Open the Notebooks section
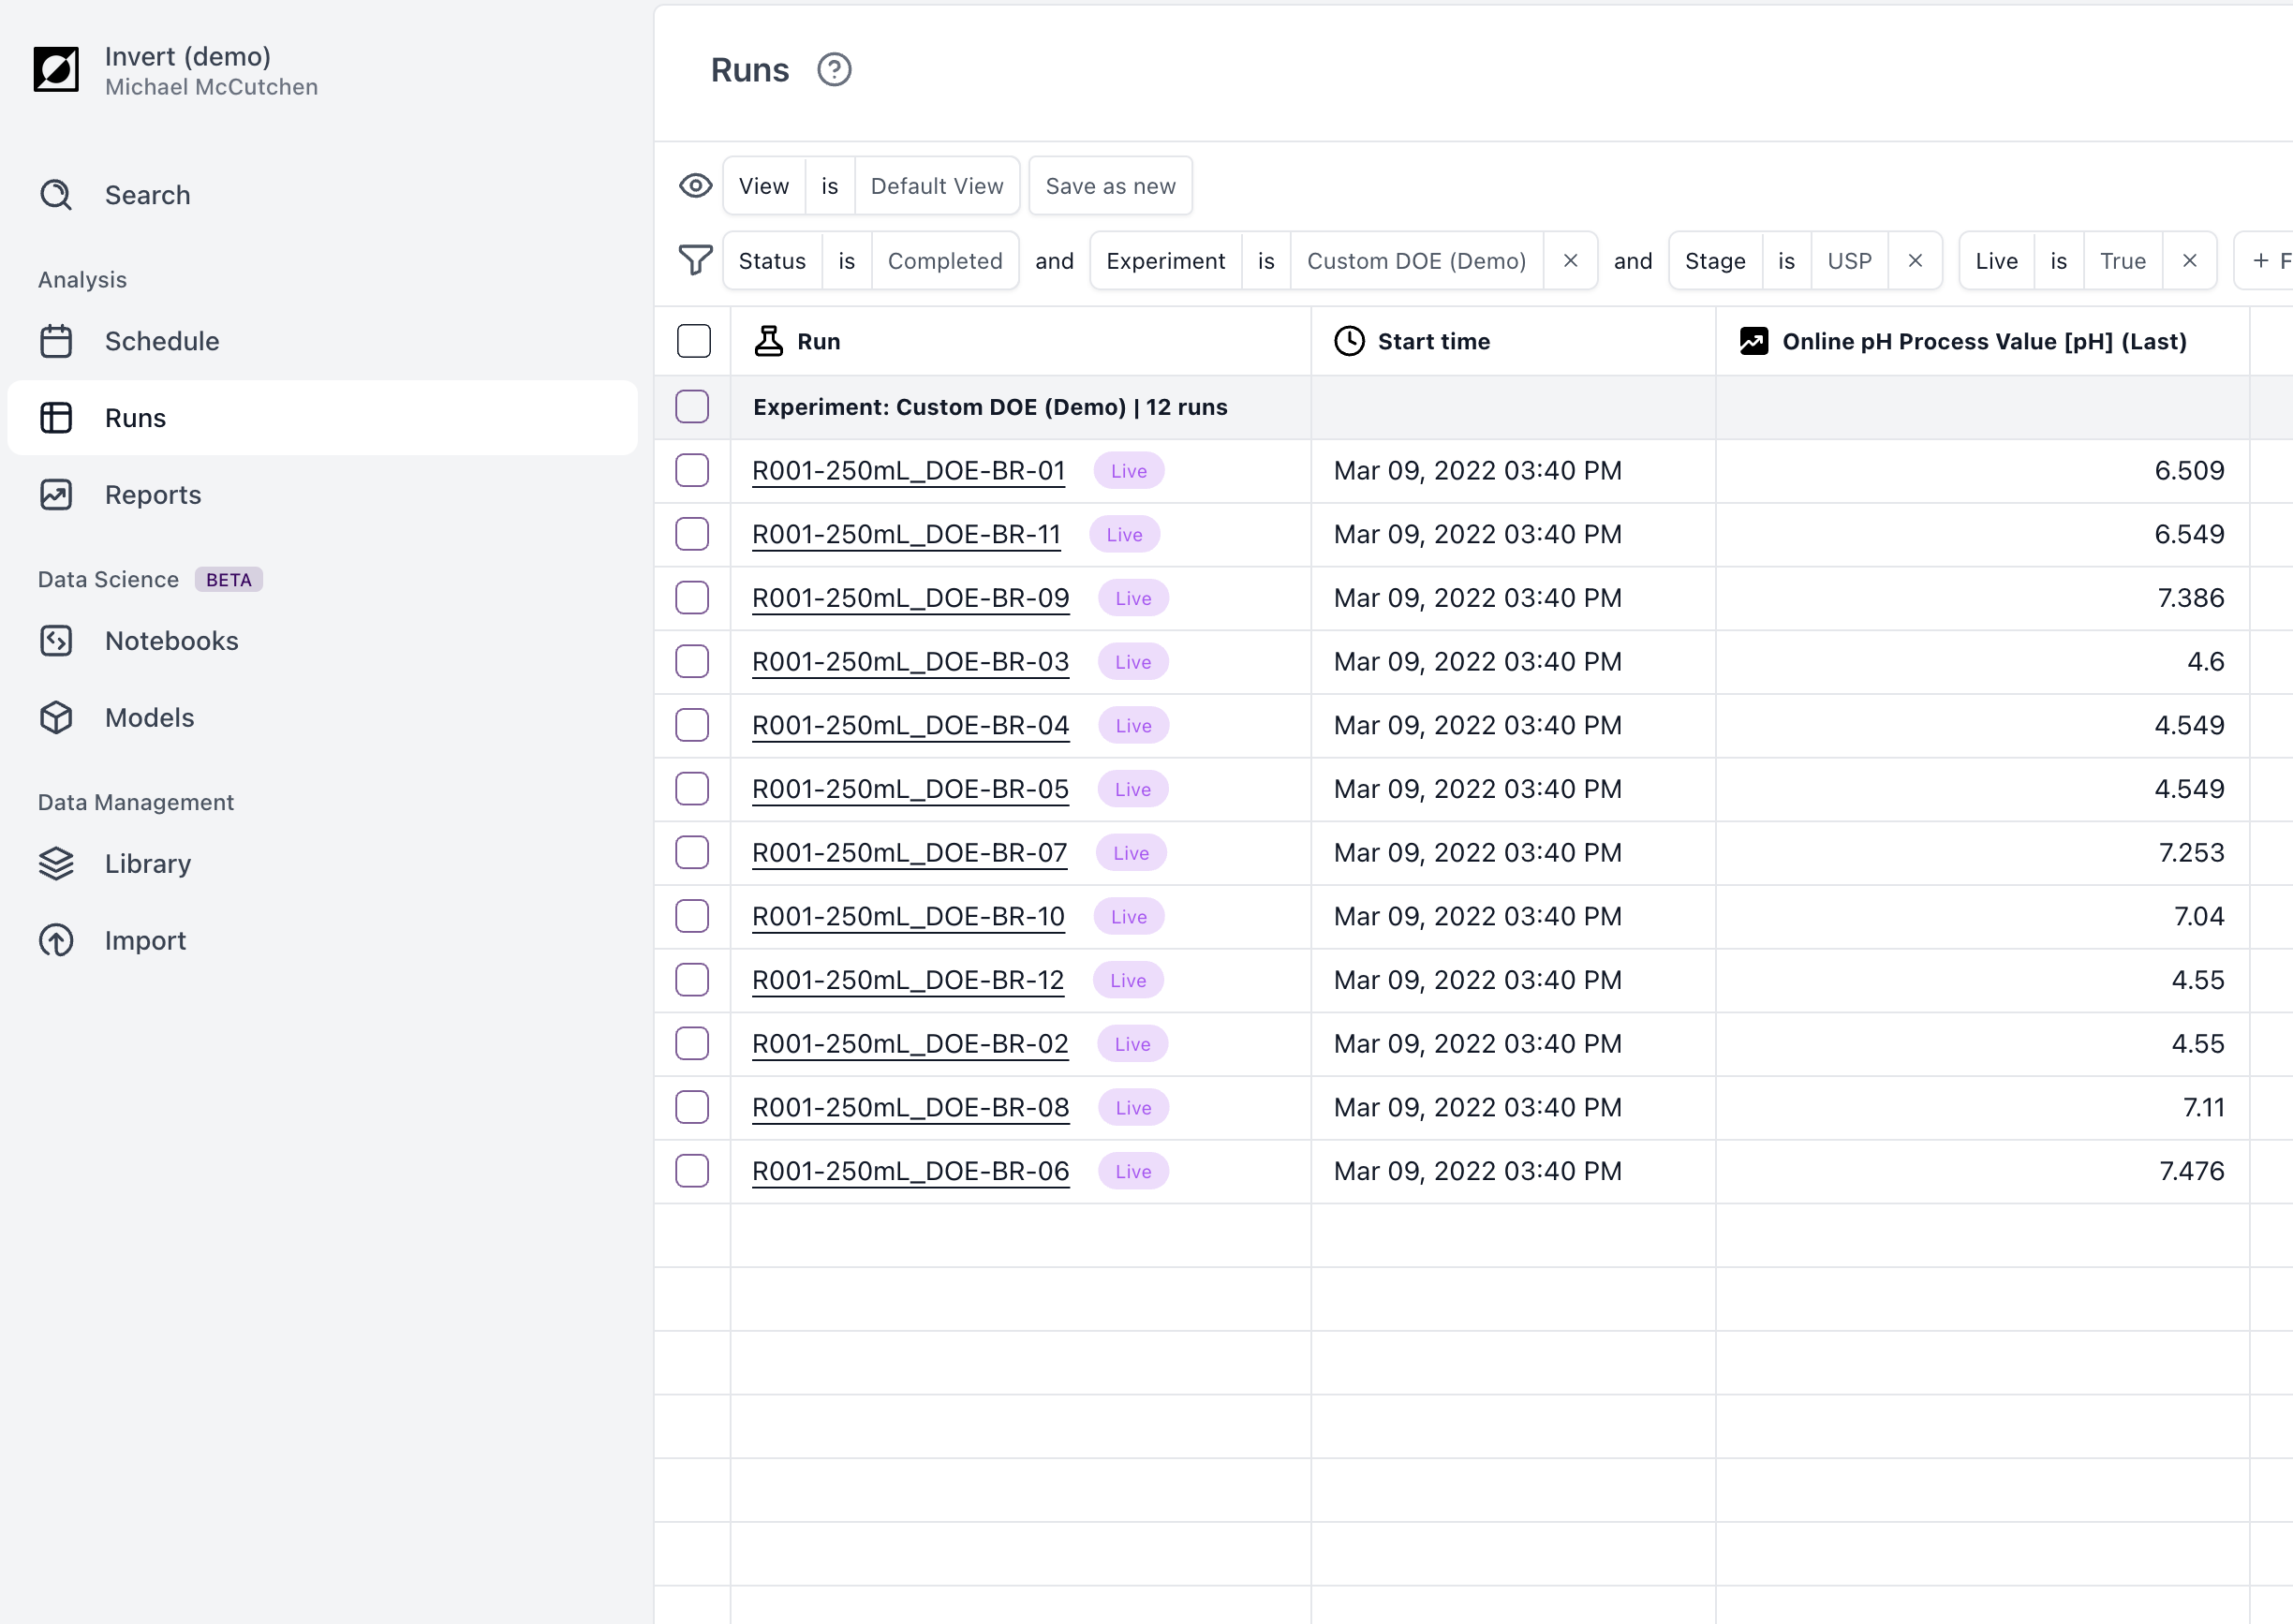Image resolution: width=2293 pixels, height=1624 pixels. coord(171,641)
